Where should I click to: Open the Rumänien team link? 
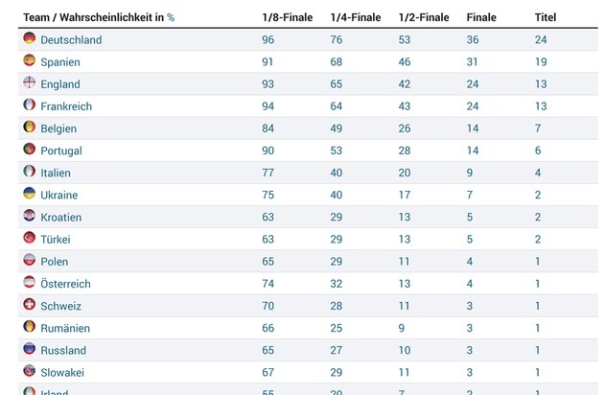65,328
